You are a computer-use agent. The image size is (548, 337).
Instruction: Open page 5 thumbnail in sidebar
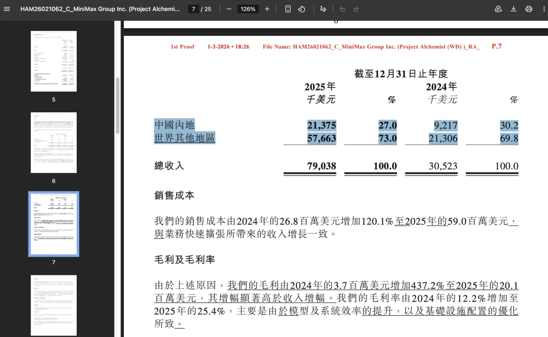click(x=54, y=61)
